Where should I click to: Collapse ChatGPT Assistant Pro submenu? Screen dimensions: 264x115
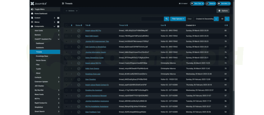coord(59,39)
